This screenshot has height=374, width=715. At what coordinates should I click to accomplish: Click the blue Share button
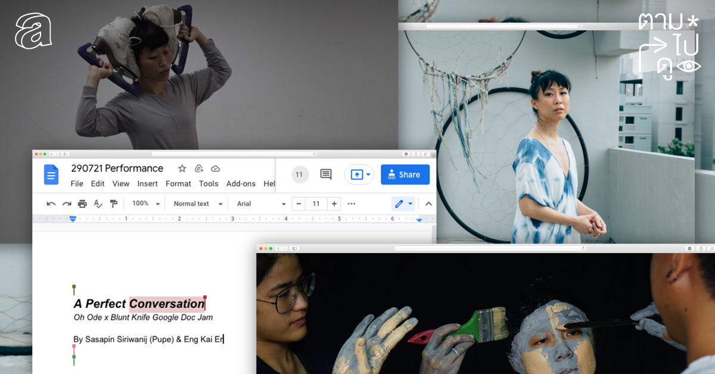pos(405,174)
